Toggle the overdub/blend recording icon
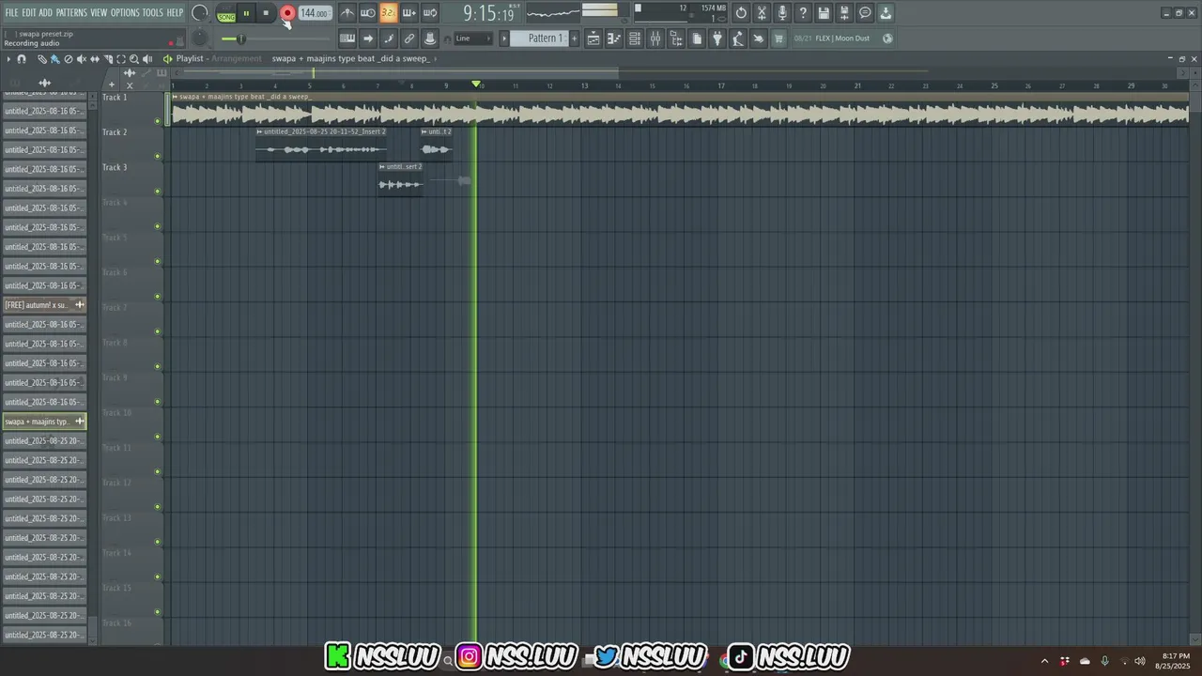Image resolution: width=1202 pixels, height=676 pixels. click(408, 13)
